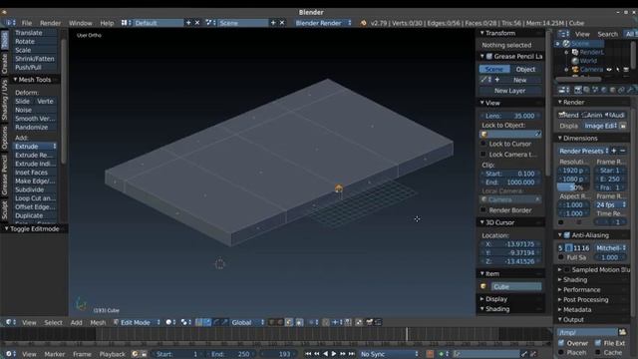Enable the Placeholders checkbox

click(x=561, y=352)
